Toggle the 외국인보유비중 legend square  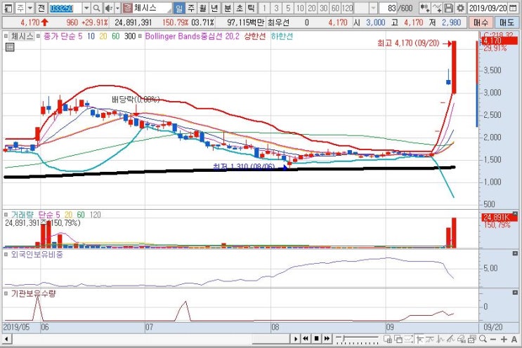[6, 255]
